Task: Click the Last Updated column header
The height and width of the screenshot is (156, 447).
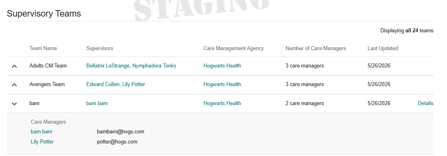Action: 383,48
